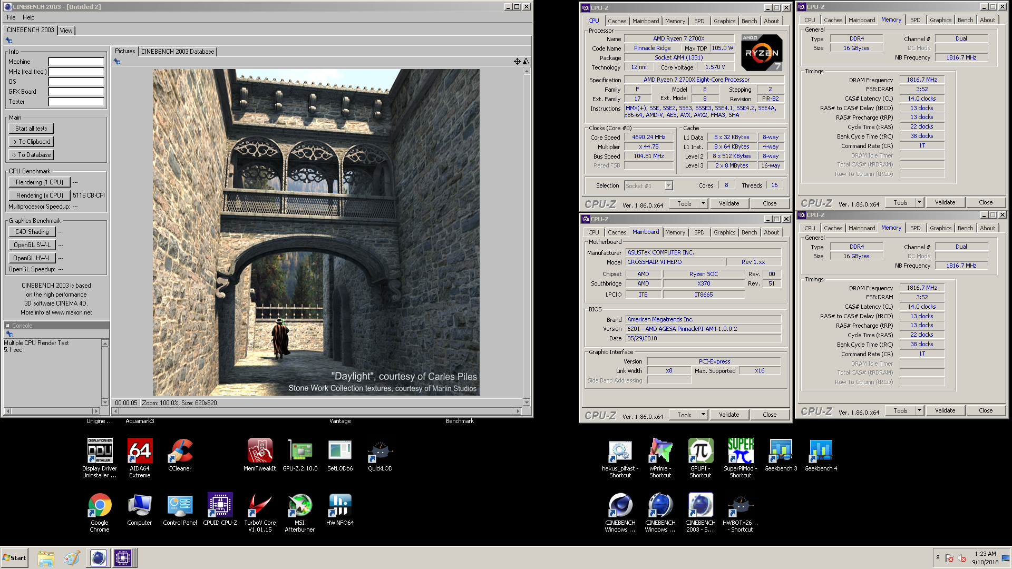
Task: Click console panel vertical scrollbar
Action: 105,372
